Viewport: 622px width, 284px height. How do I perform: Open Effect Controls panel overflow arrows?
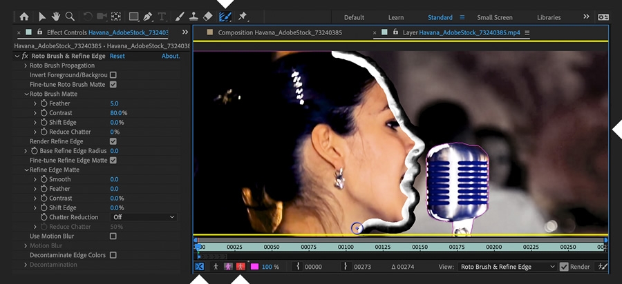[x=185, y=32]
